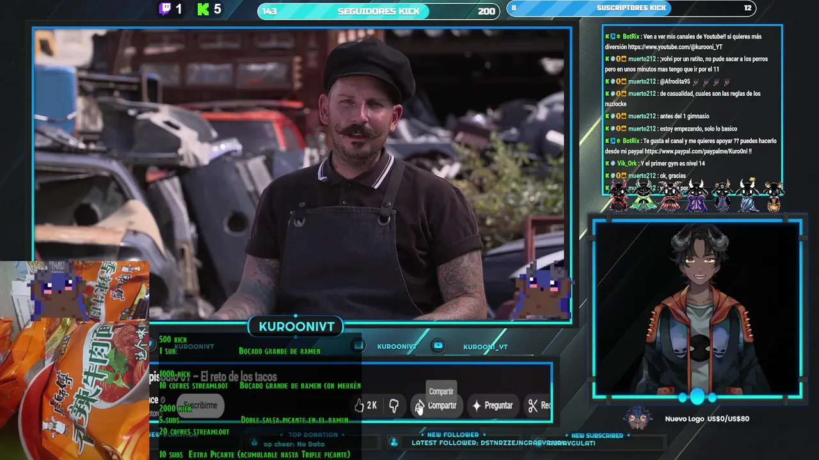Viewport: 819px width, 460px height.
Task: Click the Nuevo Logo US$0/US$80 goal
Action: point(707,419)
